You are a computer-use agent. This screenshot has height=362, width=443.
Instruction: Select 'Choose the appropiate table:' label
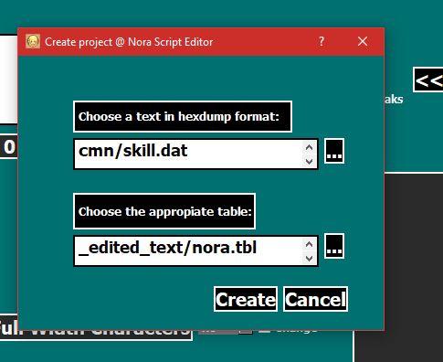(x=164, y=211)
